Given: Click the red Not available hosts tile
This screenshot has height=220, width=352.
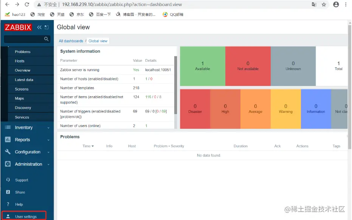Looking at the screenshot, I should point(248,66).
